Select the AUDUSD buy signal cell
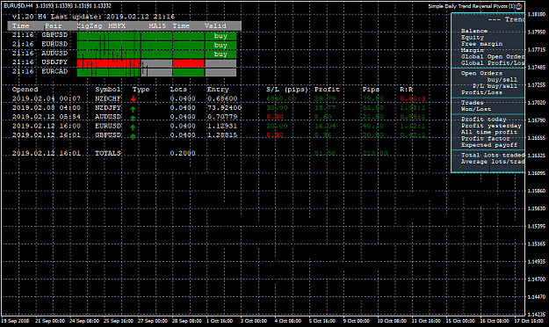The image size is (549, 327). coord(220,54)
